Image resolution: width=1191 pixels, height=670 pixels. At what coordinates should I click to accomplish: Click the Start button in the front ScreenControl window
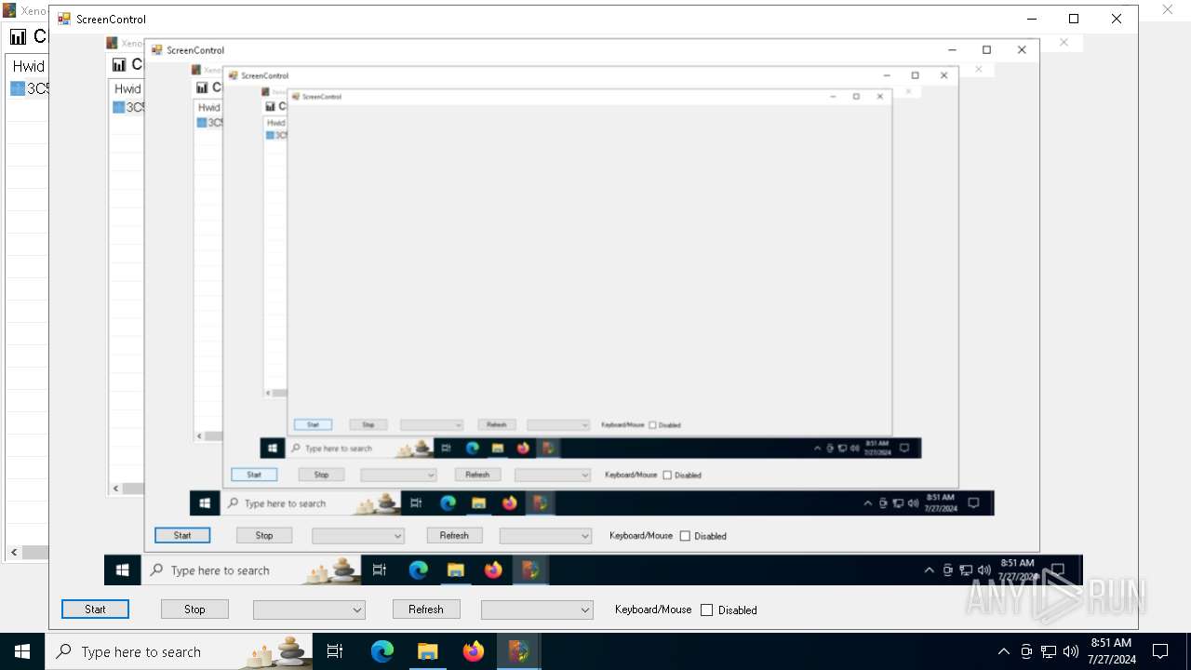pos(95,610)
